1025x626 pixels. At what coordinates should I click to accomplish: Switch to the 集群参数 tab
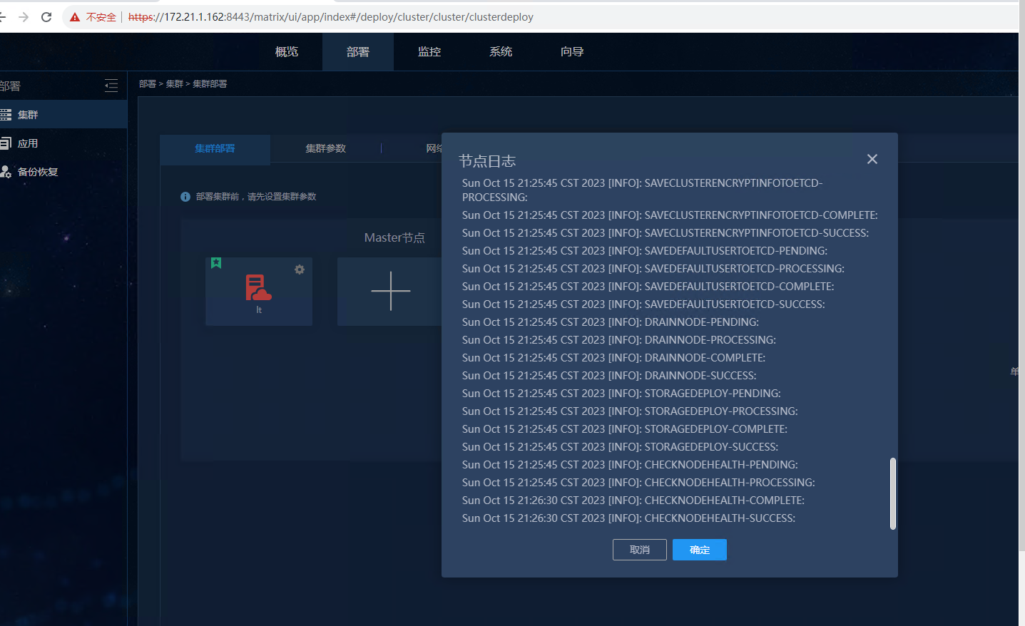(326, 148)
